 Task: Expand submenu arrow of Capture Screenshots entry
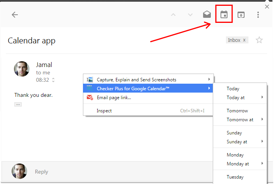tap(209, 79)
